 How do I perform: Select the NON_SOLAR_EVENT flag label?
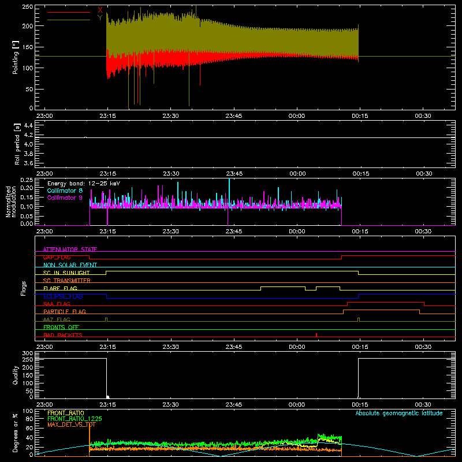[x=70, y=265]
